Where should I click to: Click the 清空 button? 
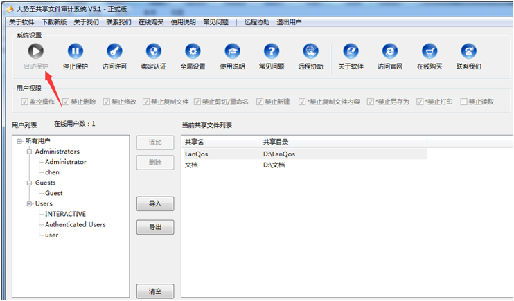click(155, 291)
